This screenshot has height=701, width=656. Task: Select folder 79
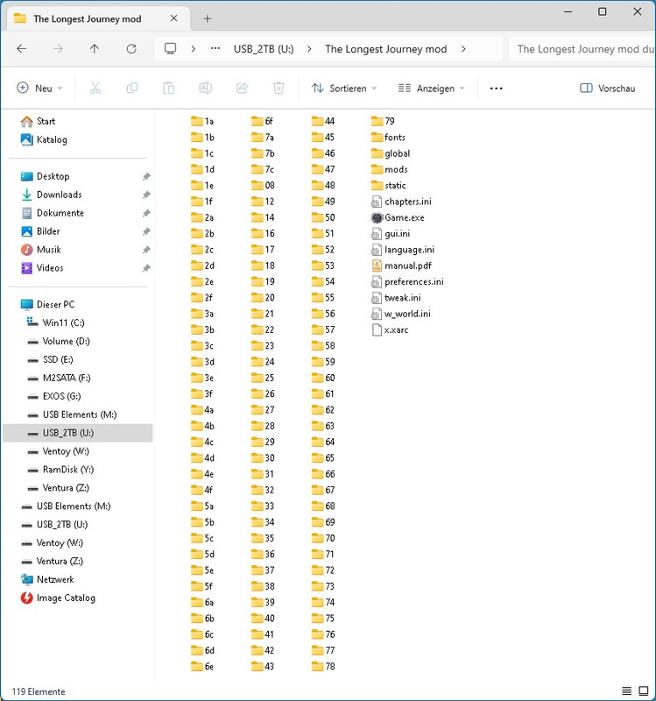(x=383, y=121)
